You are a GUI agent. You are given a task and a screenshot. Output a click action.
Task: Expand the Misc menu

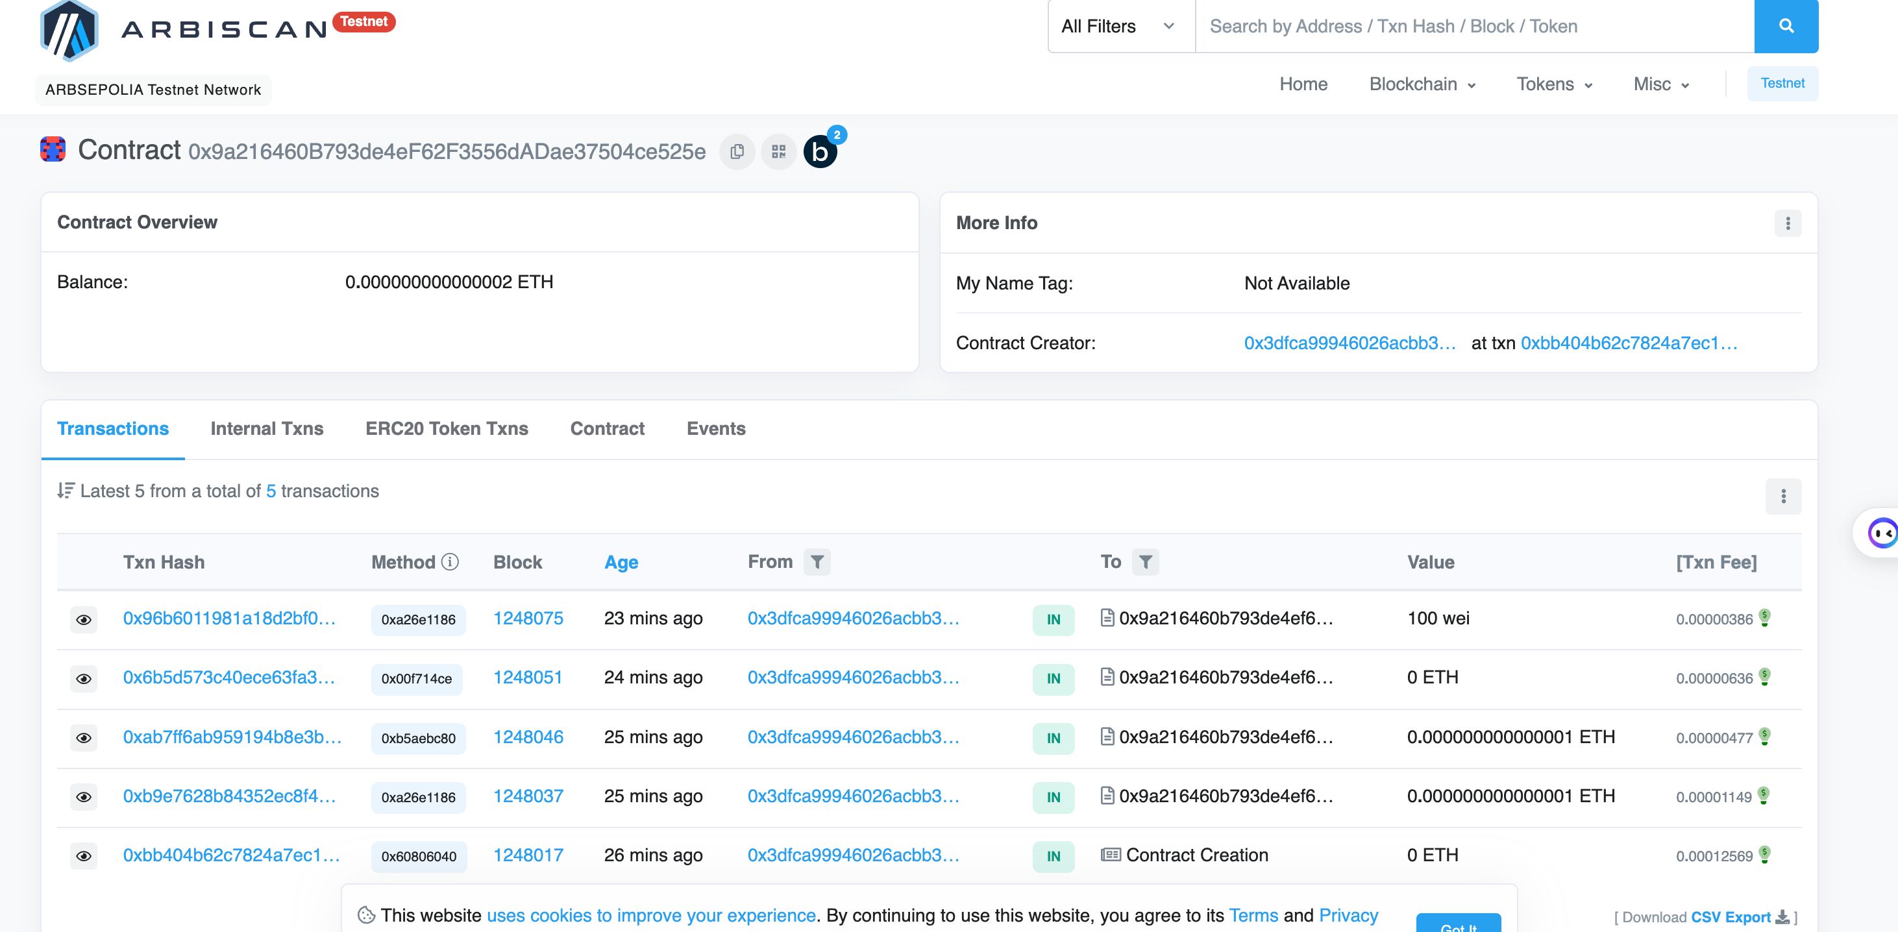(1660, 84)
